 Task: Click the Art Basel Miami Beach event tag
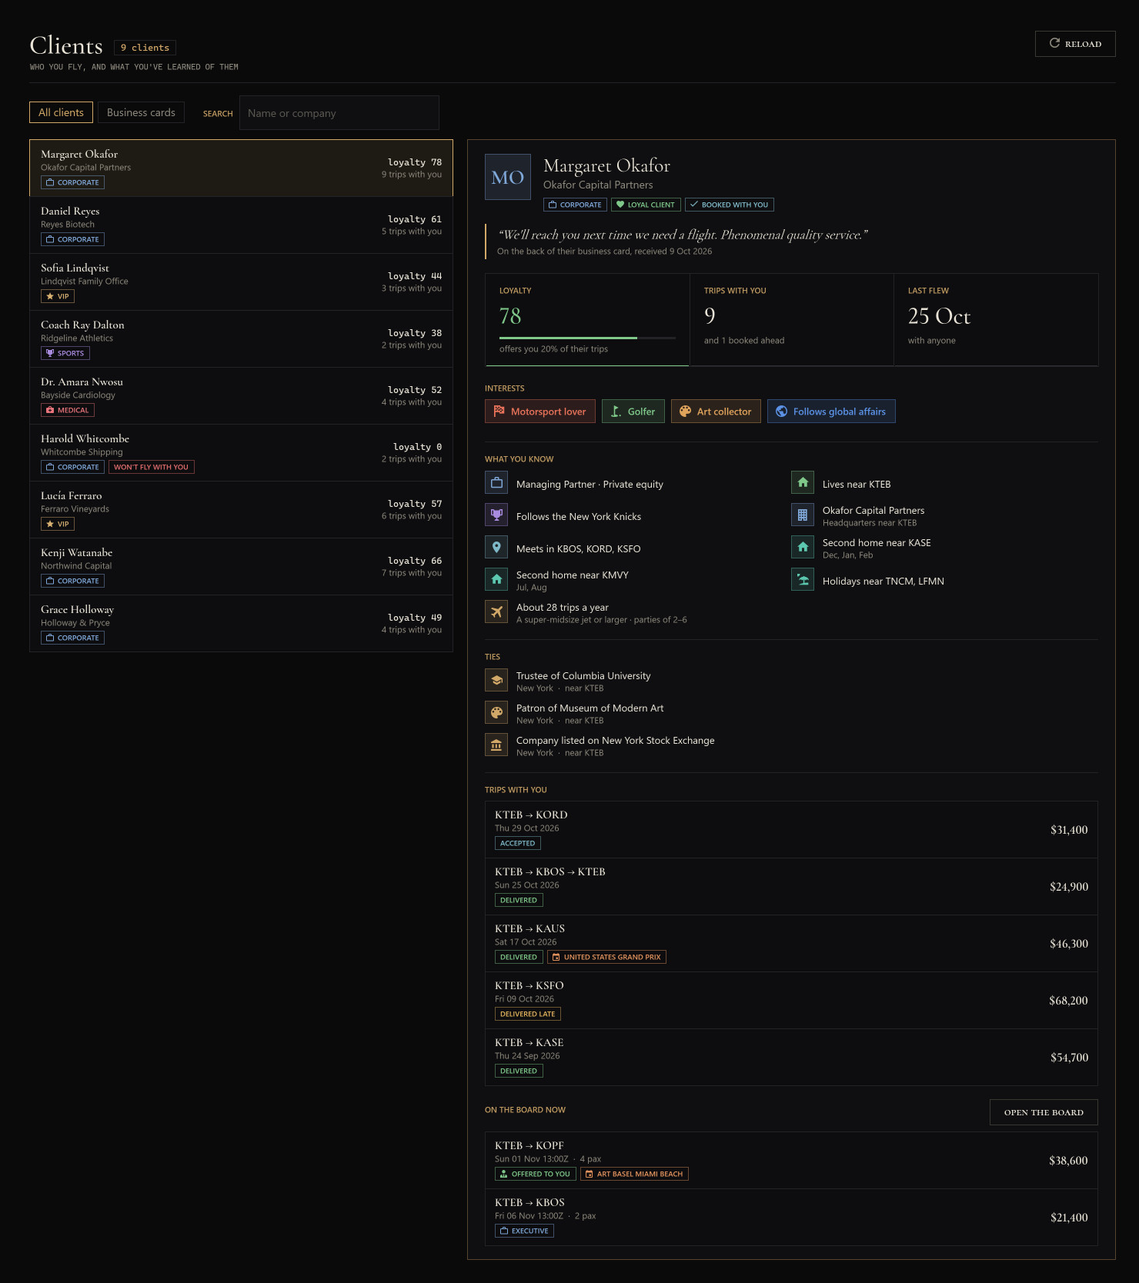point(634,1174)
